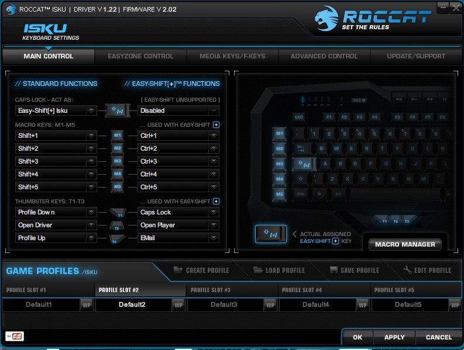
Task: Select the M4 key on keyboard image
Action: click(279, 180)
